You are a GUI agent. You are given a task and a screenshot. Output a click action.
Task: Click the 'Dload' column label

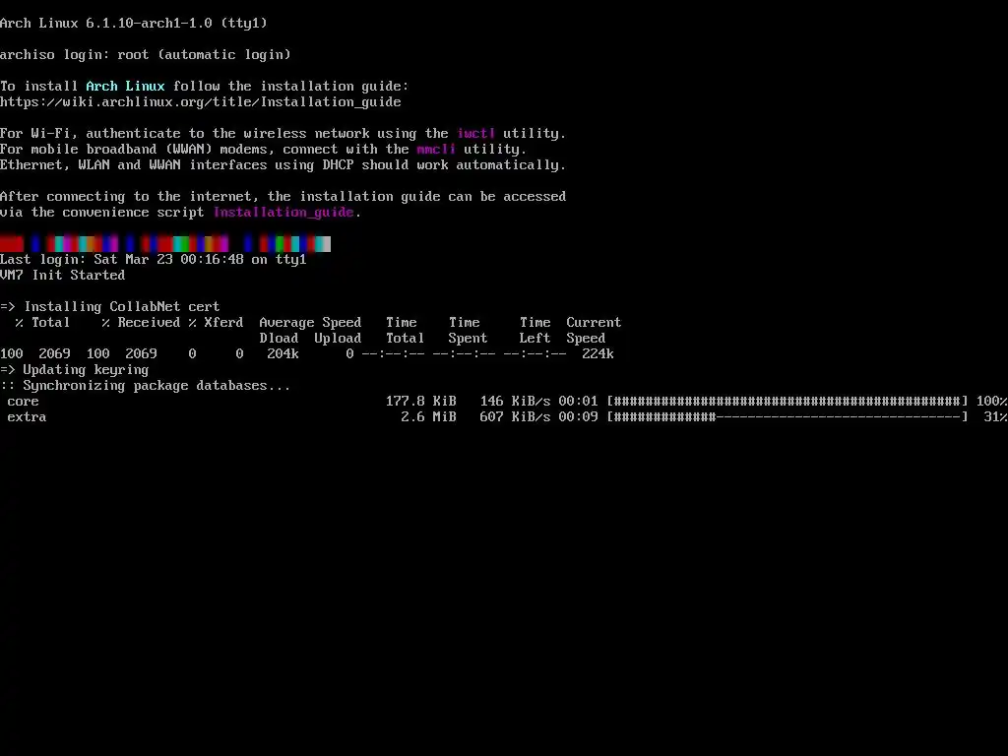point(279,339)
